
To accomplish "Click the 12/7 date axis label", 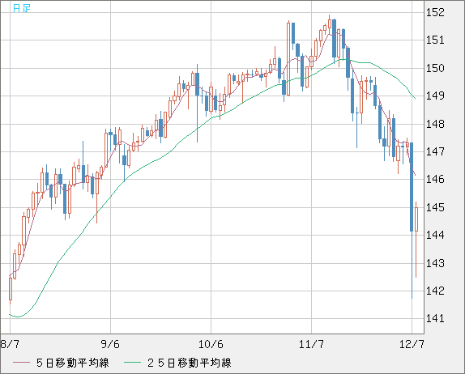I will [x=412, y=344].
